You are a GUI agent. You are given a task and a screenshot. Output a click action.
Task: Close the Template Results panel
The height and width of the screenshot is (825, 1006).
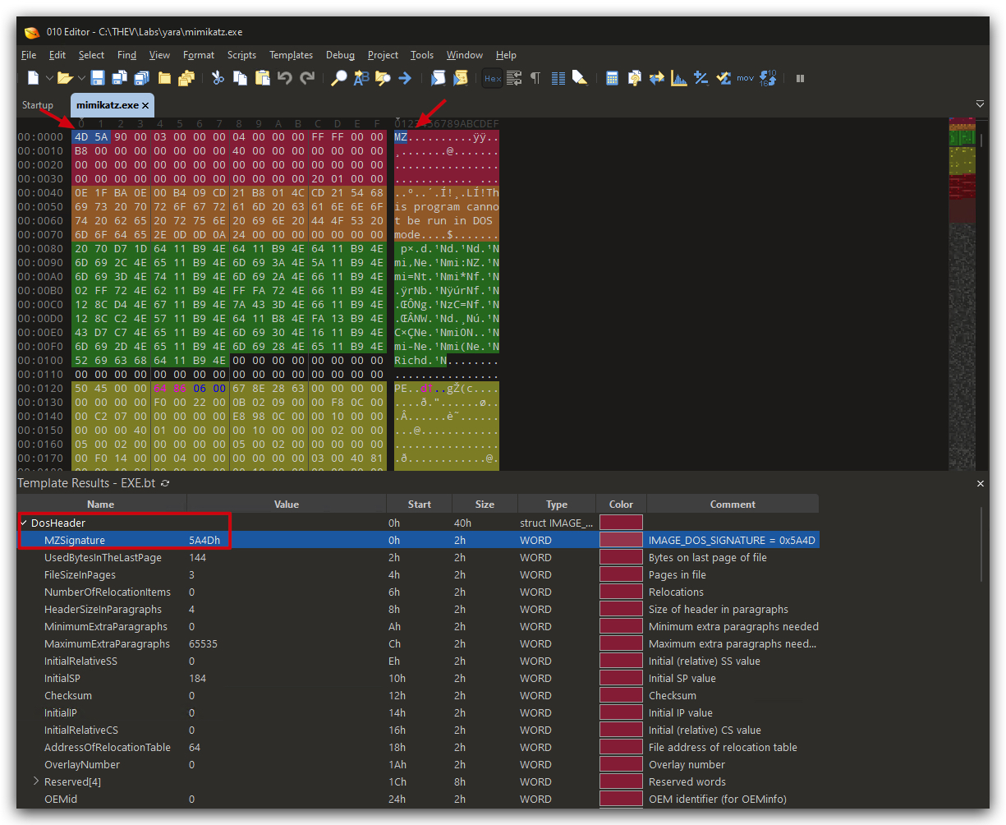coord(980,483)
